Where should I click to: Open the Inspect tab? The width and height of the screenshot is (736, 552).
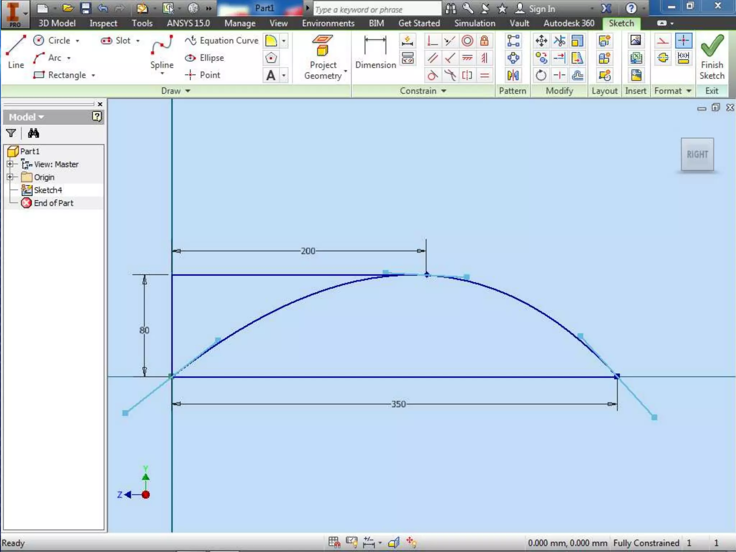click(103, 23)
